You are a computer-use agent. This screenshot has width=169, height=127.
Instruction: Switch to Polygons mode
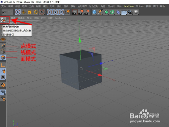pos(3,57)
